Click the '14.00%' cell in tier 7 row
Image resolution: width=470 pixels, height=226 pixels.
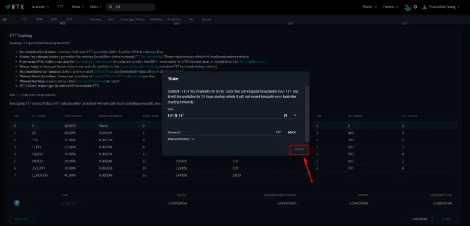182,175
